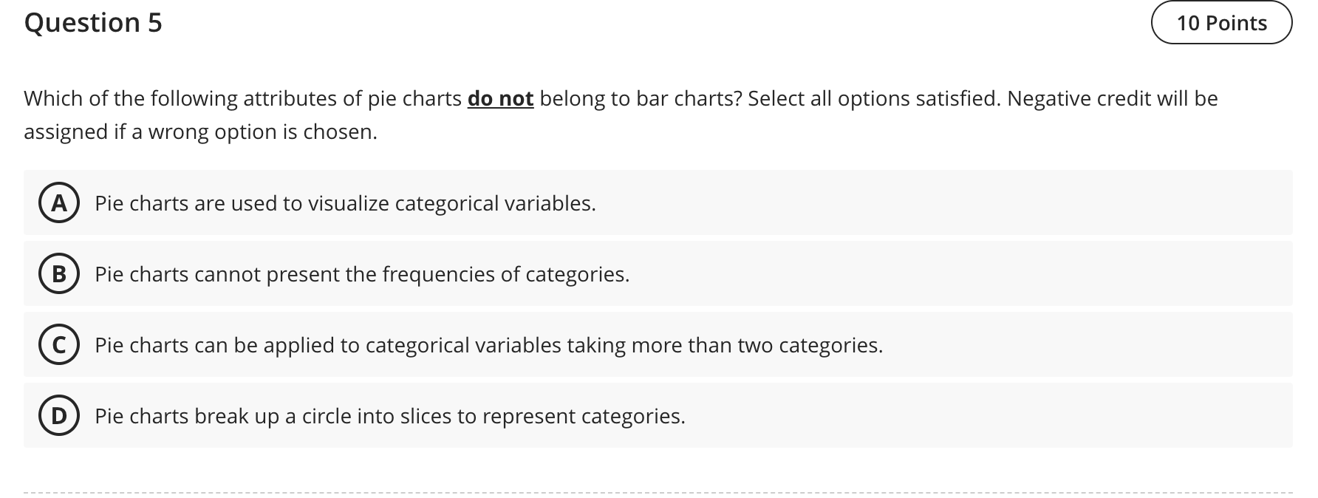Viewport: 1318px width, 498px height.
Task: Click the bolded 'do not' text
Action: [x=499, y=98]
